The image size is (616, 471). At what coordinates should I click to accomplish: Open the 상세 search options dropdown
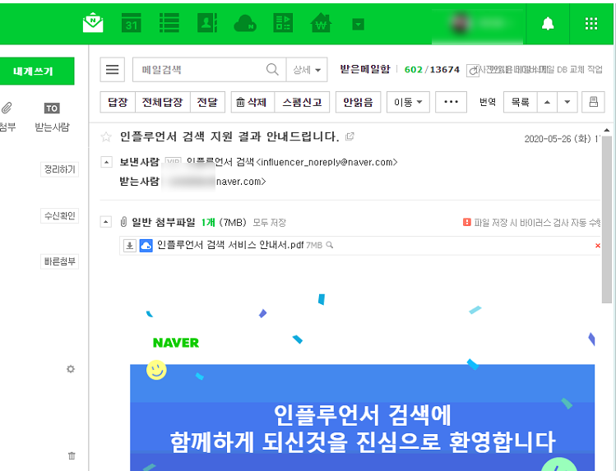click(307, 70)
